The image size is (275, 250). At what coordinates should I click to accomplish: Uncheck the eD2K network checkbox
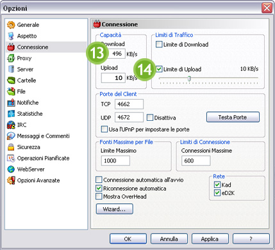(x=217, y=193)
